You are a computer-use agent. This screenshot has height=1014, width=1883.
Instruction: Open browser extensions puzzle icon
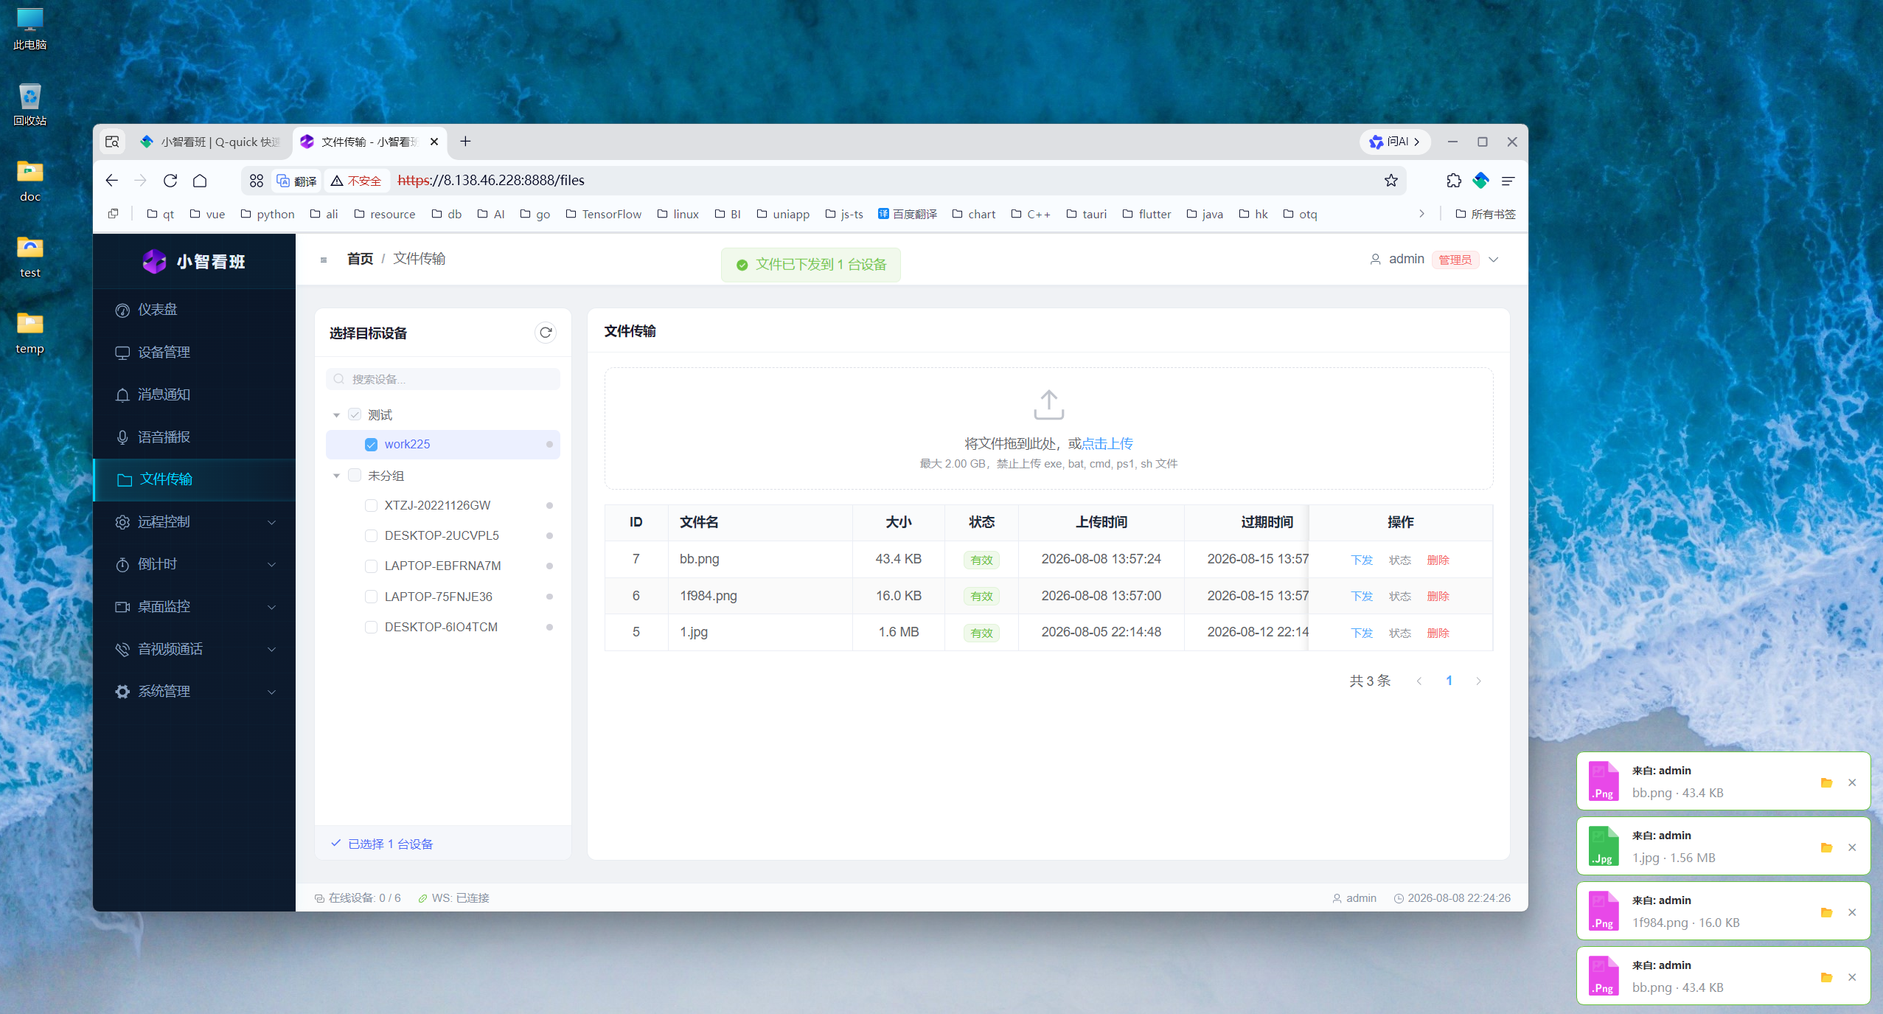pyautogui.click(x=1453, y=180)
